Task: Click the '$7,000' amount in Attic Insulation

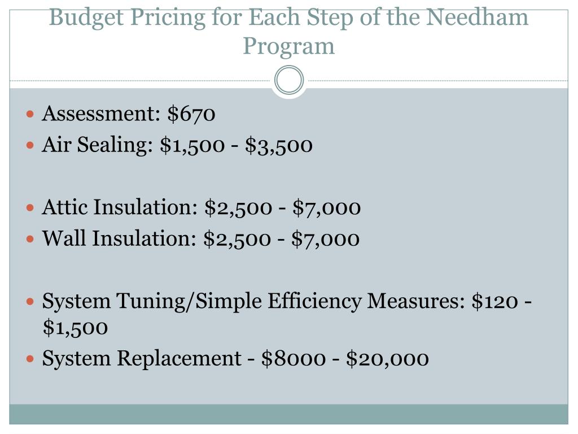Action: (x=327, y=208)
